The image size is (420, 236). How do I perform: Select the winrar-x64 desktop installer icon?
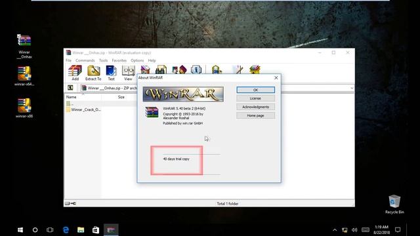coord(24,76)
